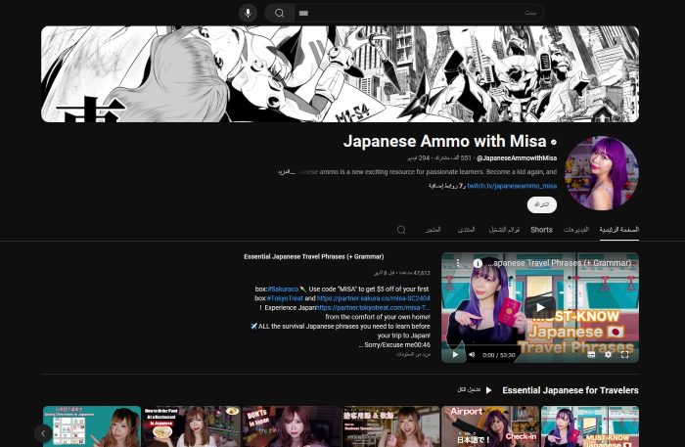Click the video progress bar on player
The image size is (685, 447).
coord(539,345)
